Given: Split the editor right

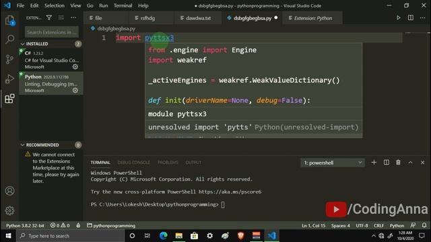Looking at the screenshot, I should 410,18.
